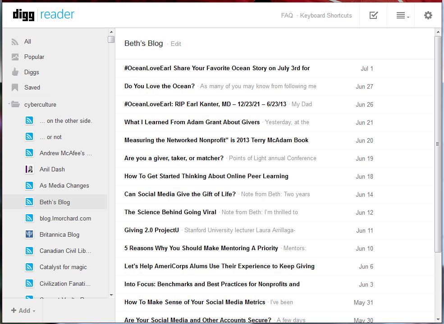Click the Diggs thumbs-up icon
Image resolution: width=444 pixels, height=324 pixels.
(15, 72)
